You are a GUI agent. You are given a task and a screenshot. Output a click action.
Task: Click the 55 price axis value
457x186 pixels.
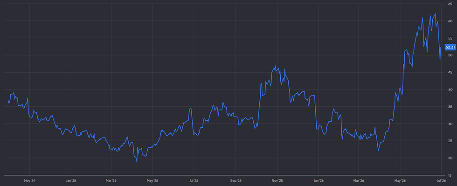tap(450, 38)
